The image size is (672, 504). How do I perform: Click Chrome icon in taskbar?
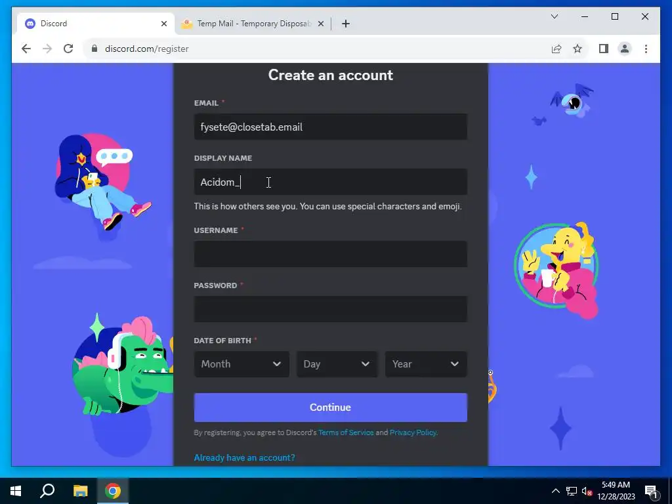tap(113, 491)
